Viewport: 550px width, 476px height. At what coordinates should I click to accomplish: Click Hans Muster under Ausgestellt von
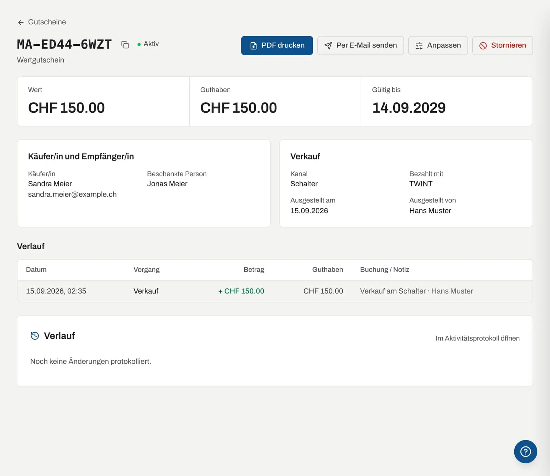(x=430, y=211)
